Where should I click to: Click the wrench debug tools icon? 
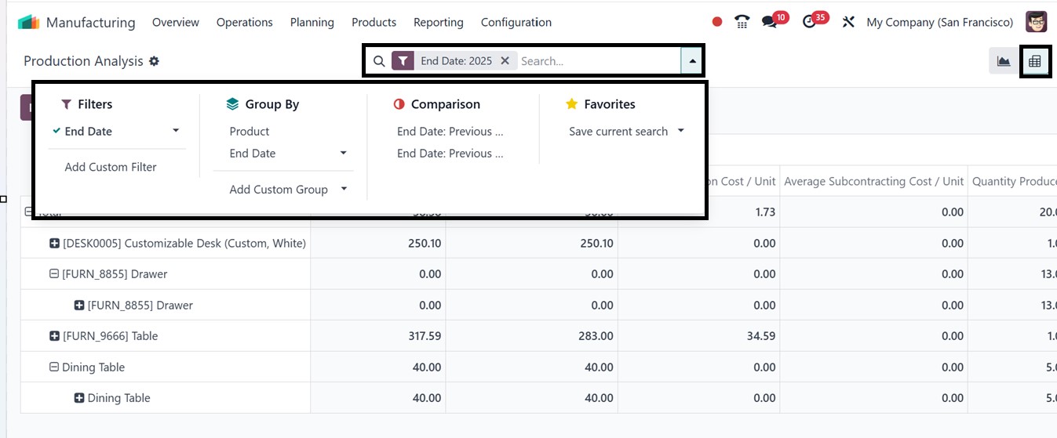(848, 22)
